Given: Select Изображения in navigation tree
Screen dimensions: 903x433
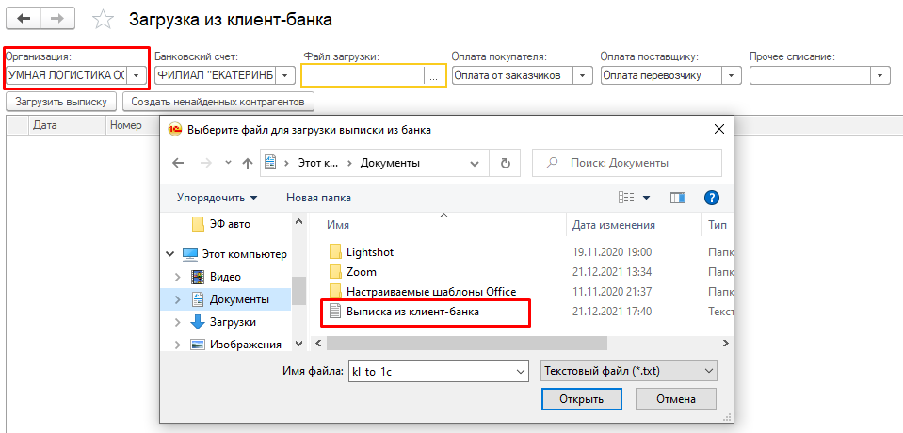Looking at the screenshot, I should [x=236, y=345].
